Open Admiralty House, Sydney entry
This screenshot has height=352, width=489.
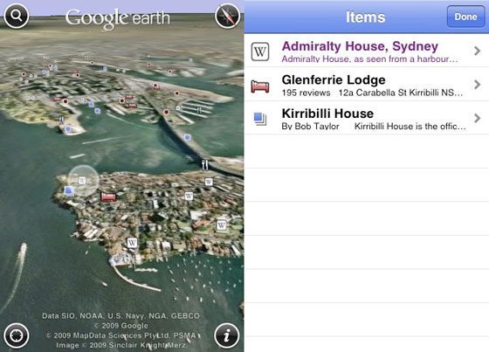click(367, 51)
